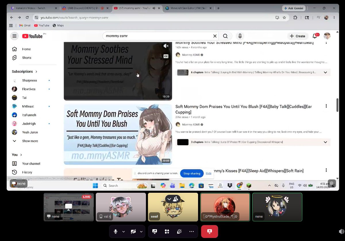Toggle Discord screen sharing button
Image resolution: width=345 pixels, height=241 pixels.
click(x=155, y=232)
